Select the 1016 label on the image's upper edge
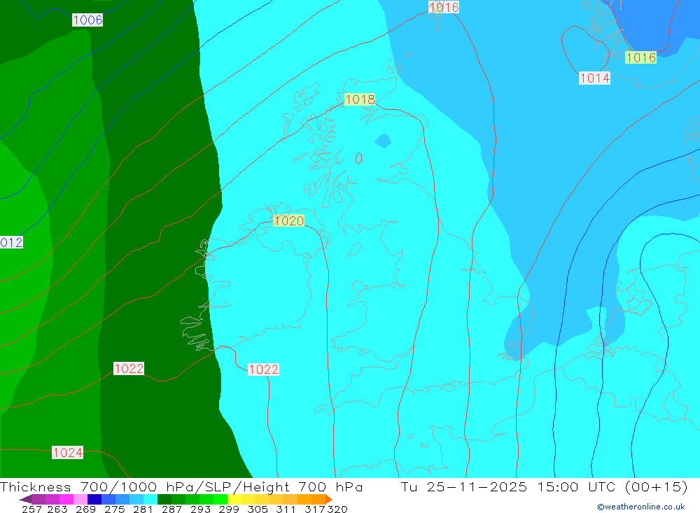 point(444,7)
